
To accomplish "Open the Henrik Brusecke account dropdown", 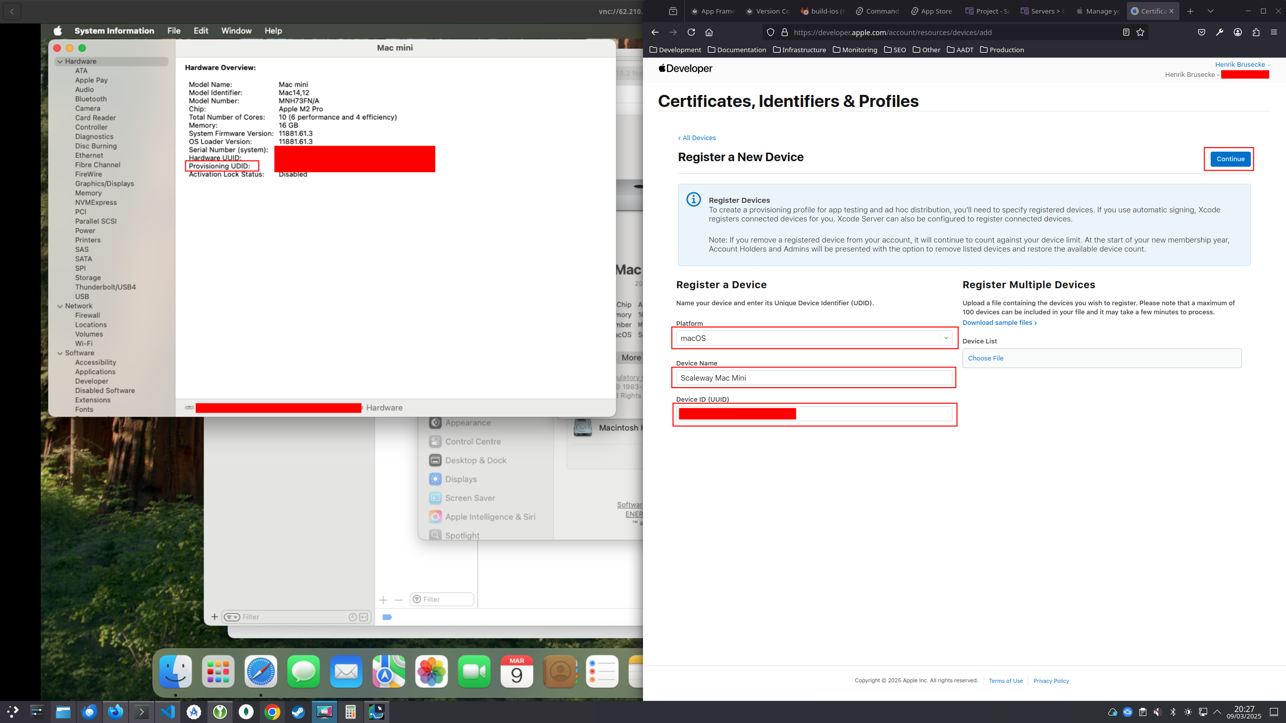I will [x=1243, y=64].
